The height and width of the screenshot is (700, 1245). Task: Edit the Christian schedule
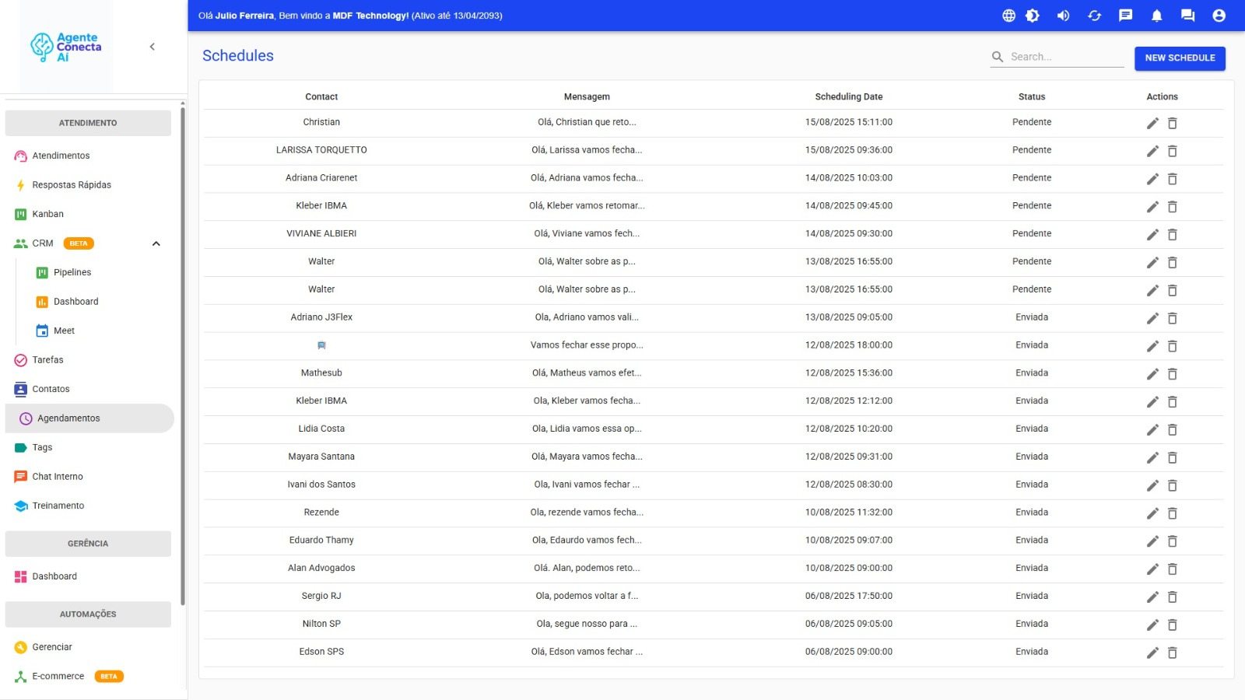click(x=1152, y=123)
